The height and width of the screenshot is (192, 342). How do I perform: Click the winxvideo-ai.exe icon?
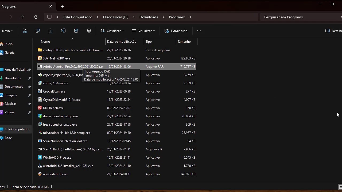pos(40,174)
